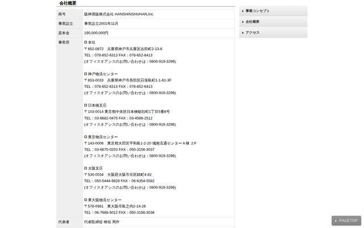The height and width of the screenshot is (228, 364).
Task: Click company name 阪神酒販株式会社 HANSHINSHUHAN,Inc.
Action: pos(119,14)
